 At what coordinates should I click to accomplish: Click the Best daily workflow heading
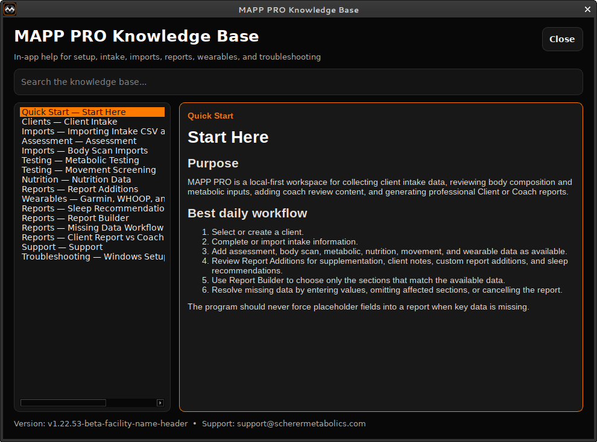coord(247,213)
